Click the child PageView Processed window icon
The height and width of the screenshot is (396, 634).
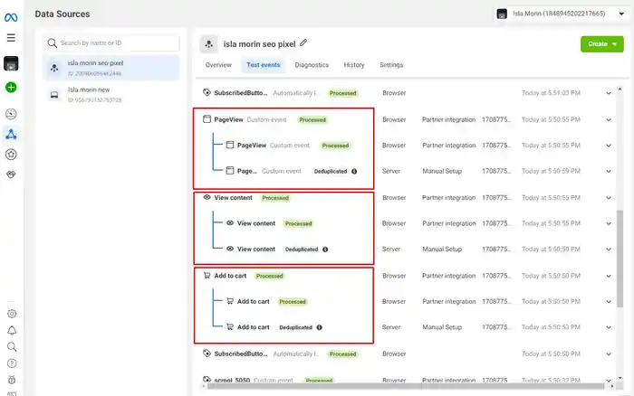click(230, 145)
